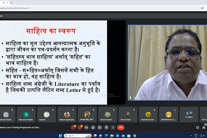Open Task View on taskbar
The image size is (207, 138).
click(x=95, y=136)
